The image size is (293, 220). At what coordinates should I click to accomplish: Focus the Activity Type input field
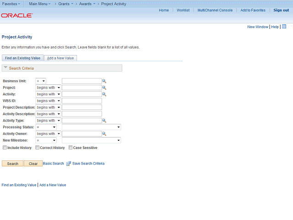[82, 121]
